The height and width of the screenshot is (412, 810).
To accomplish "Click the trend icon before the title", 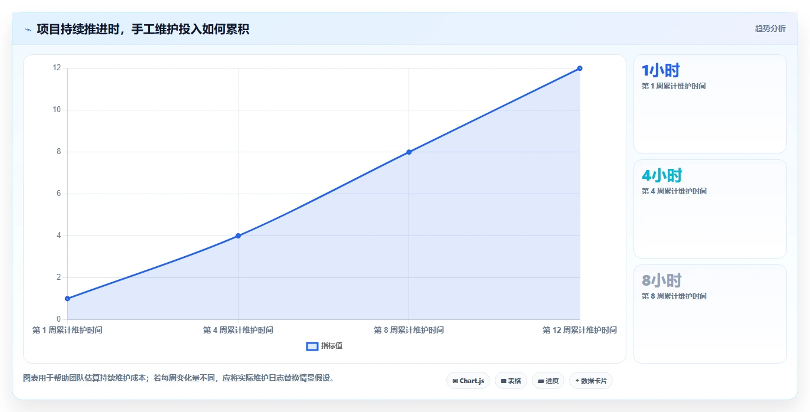I will (x=28, y=30).
